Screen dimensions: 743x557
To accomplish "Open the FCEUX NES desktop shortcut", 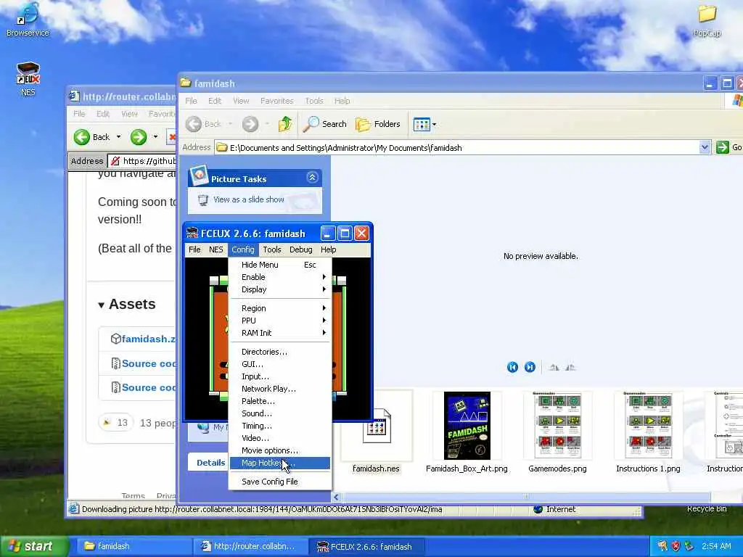I will coord(28,78).
